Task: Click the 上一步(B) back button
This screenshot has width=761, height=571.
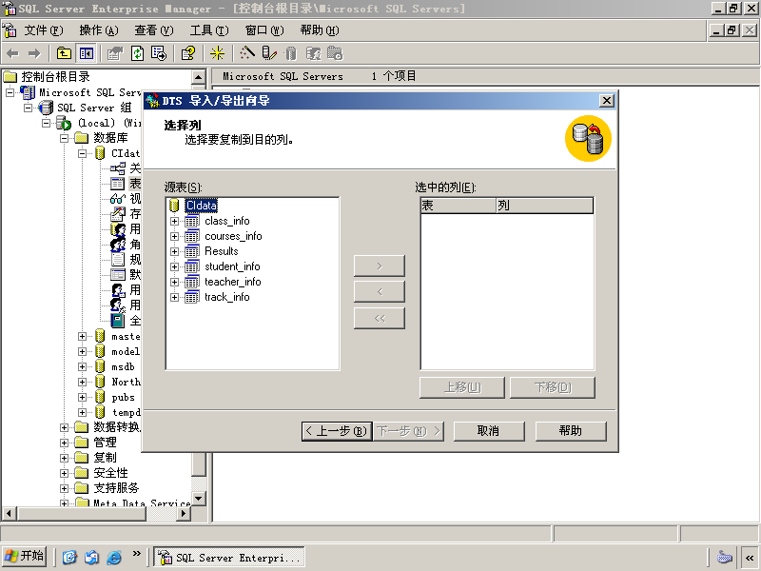Action: pyautogui.click(x=337, y=431)
